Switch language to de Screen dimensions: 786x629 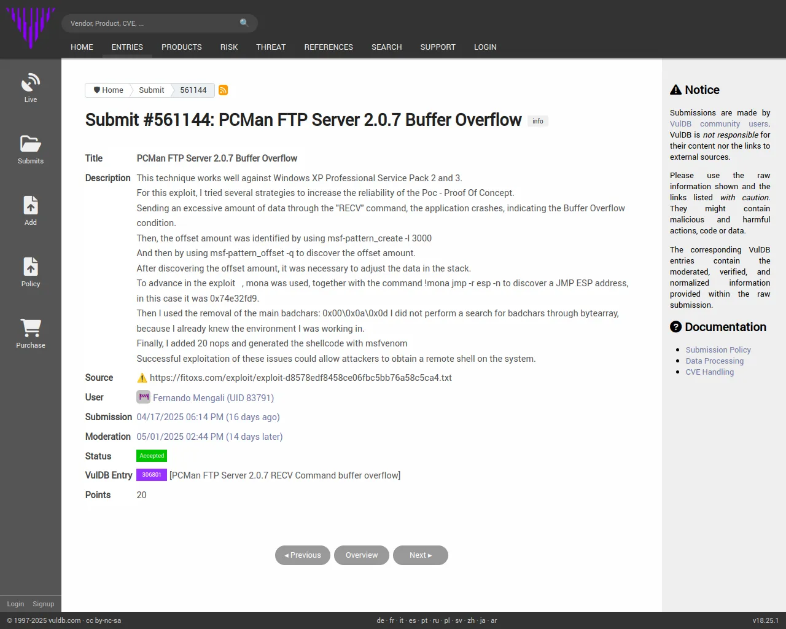pos(380,620)
